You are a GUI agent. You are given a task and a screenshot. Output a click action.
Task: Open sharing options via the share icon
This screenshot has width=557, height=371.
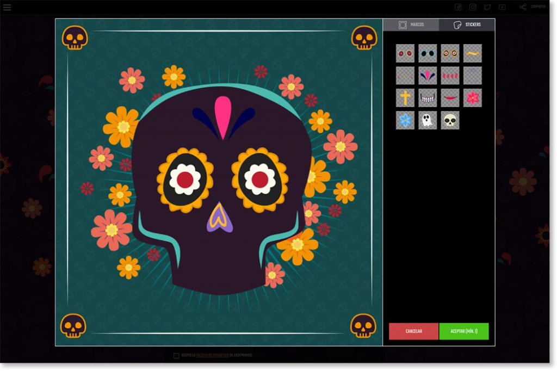[523, 7]
